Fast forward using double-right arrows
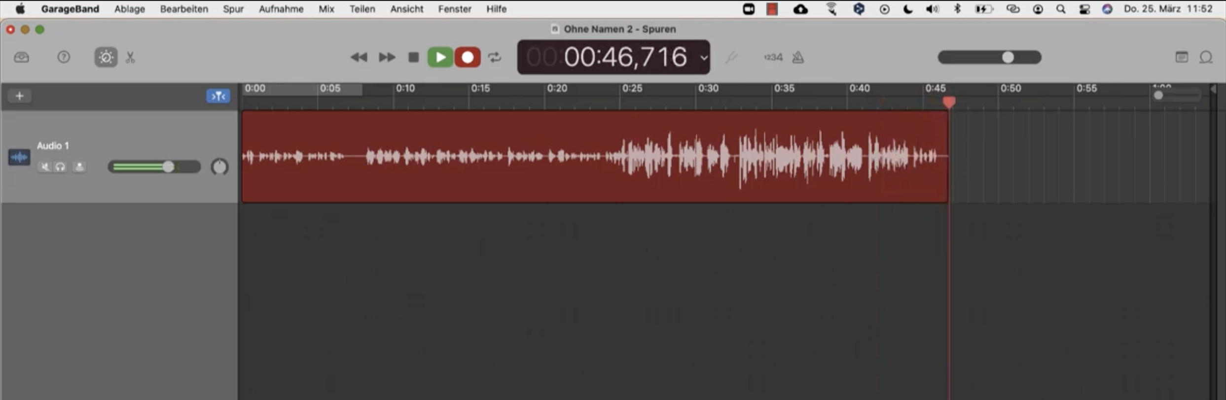 (x=387, y=57)
